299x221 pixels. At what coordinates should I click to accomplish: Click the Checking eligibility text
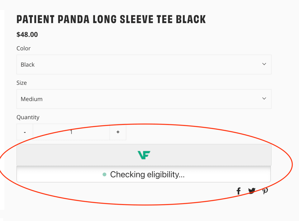[147, 175]
